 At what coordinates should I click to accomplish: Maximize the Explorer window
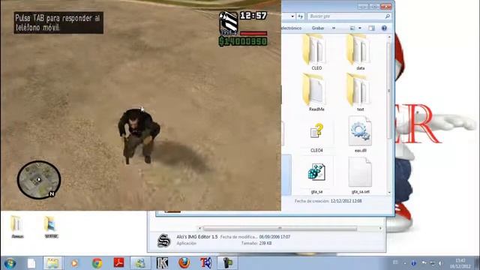click(x=374, y=7)
